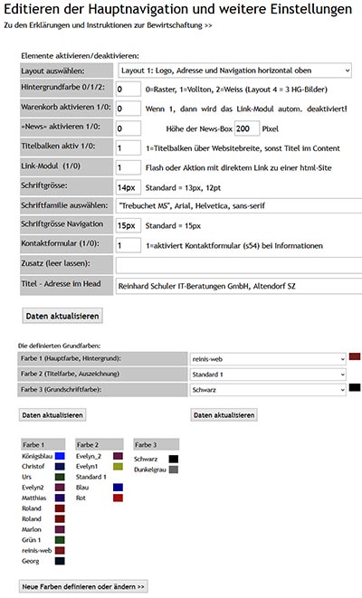The height and width of the screenshot is (598, 362).
Task: Click the Dunkelgrau color swatch
Action: click(174, 470)
